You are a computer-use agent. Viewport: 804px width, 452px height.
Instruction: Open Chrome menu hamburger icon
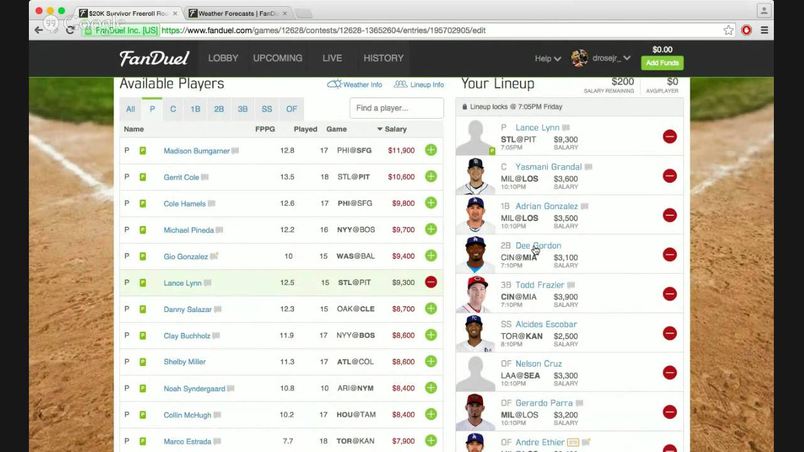coord(764,30)
